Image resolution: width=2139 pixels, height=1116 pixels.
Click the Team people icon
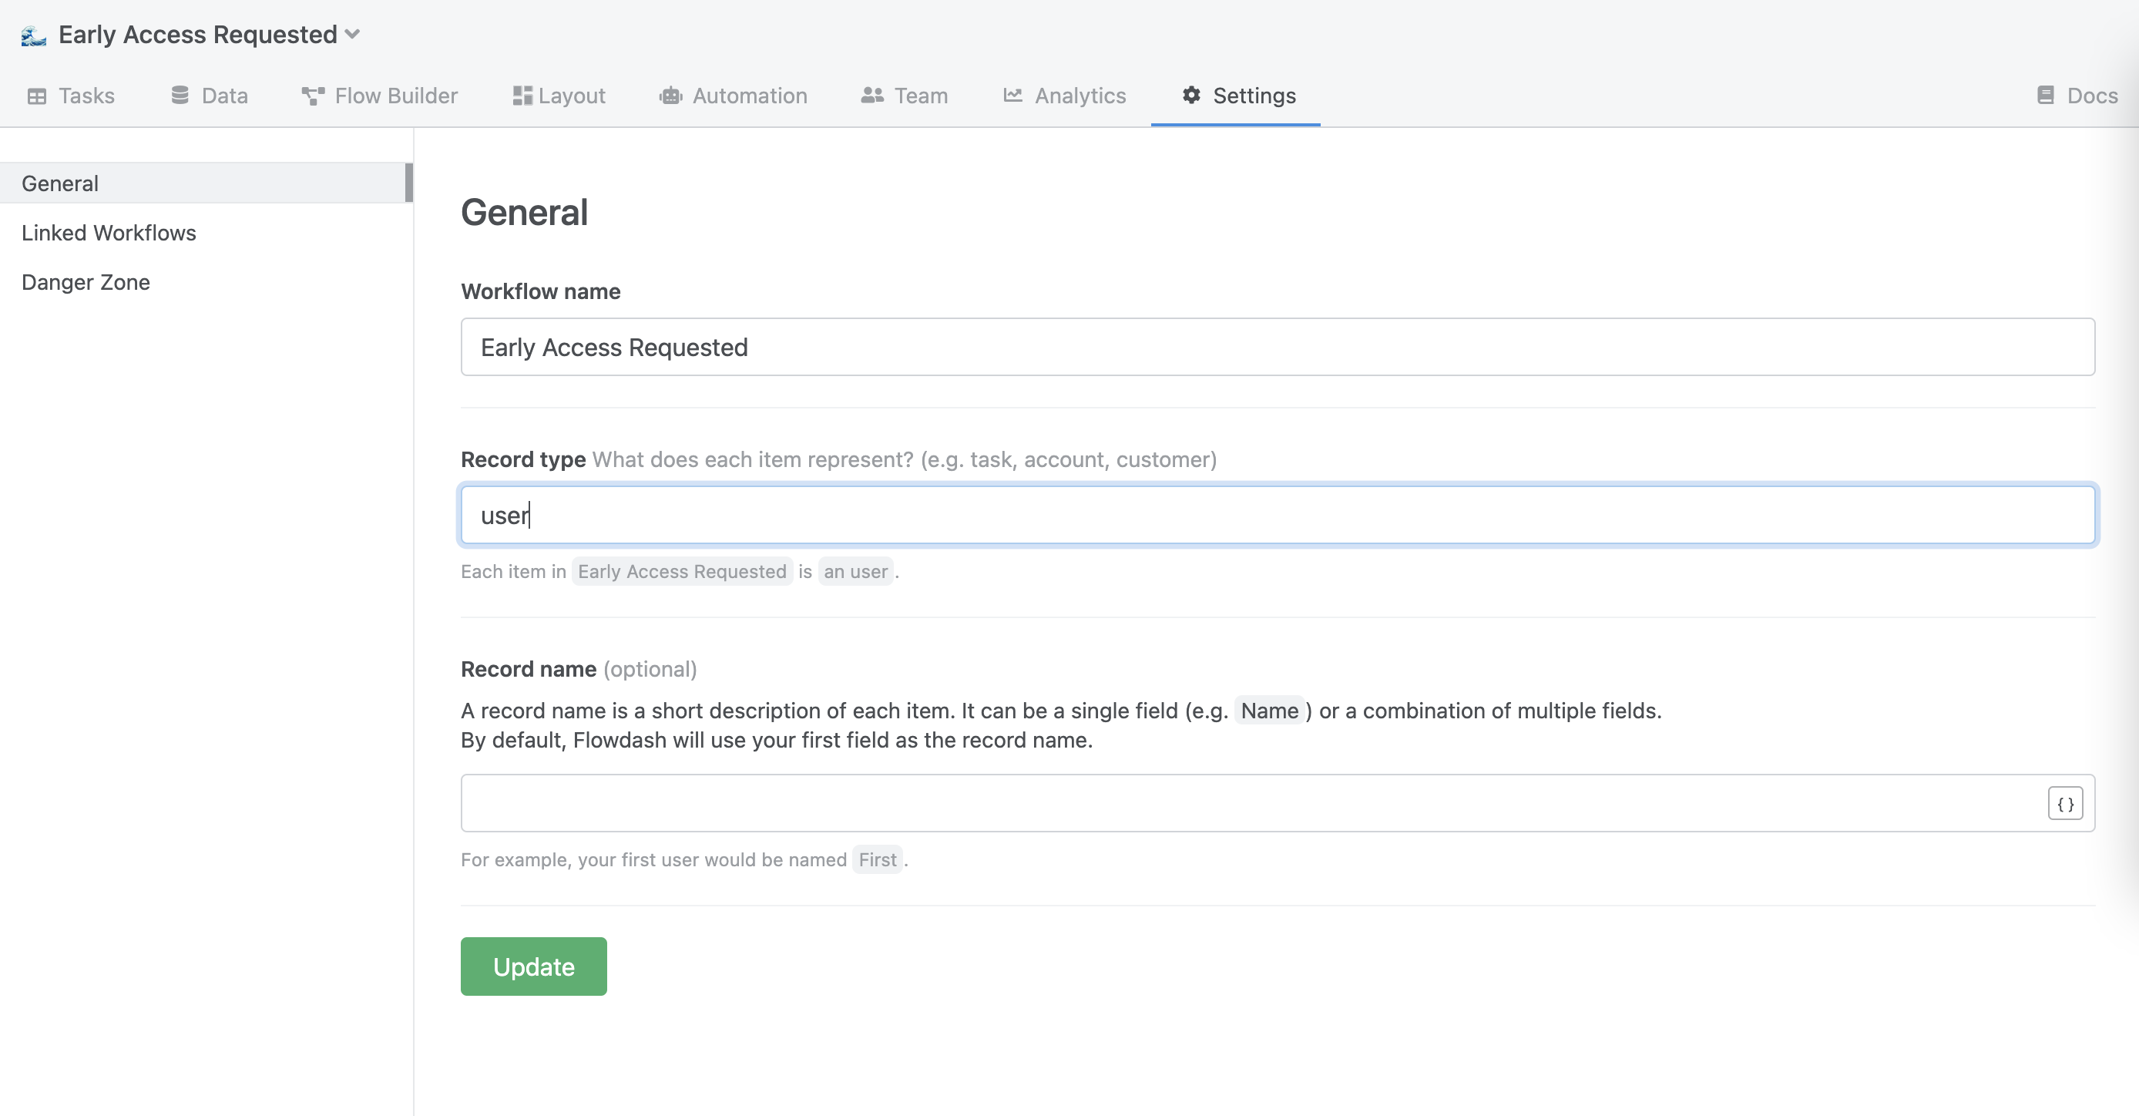872,96
